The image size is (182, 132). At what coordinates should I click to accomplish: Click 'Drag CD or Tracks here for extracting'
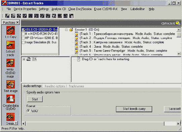[105, 59]
